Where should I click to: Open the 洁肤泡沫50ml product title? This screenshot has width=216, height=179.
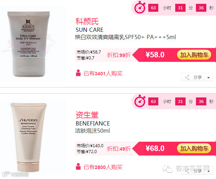pyautogui.click(x=92, y=131)
